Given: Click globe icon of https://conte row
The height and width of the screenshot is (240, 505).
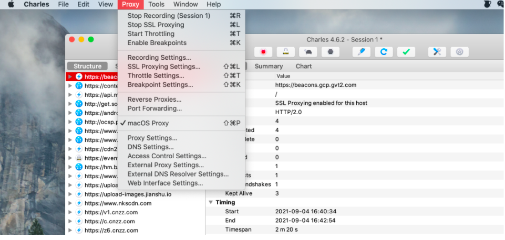Looking at the screenshot, I should point(79,86).
